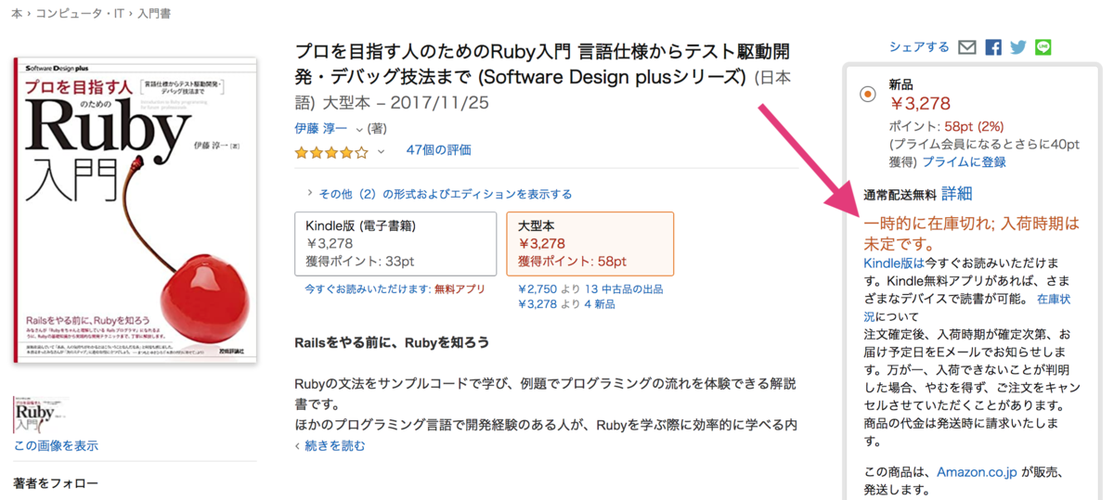This screenshot has width=1114, height=500.
Task: Select the Kindle版 (電子書籍) format tab
Action: coord(395,244)
